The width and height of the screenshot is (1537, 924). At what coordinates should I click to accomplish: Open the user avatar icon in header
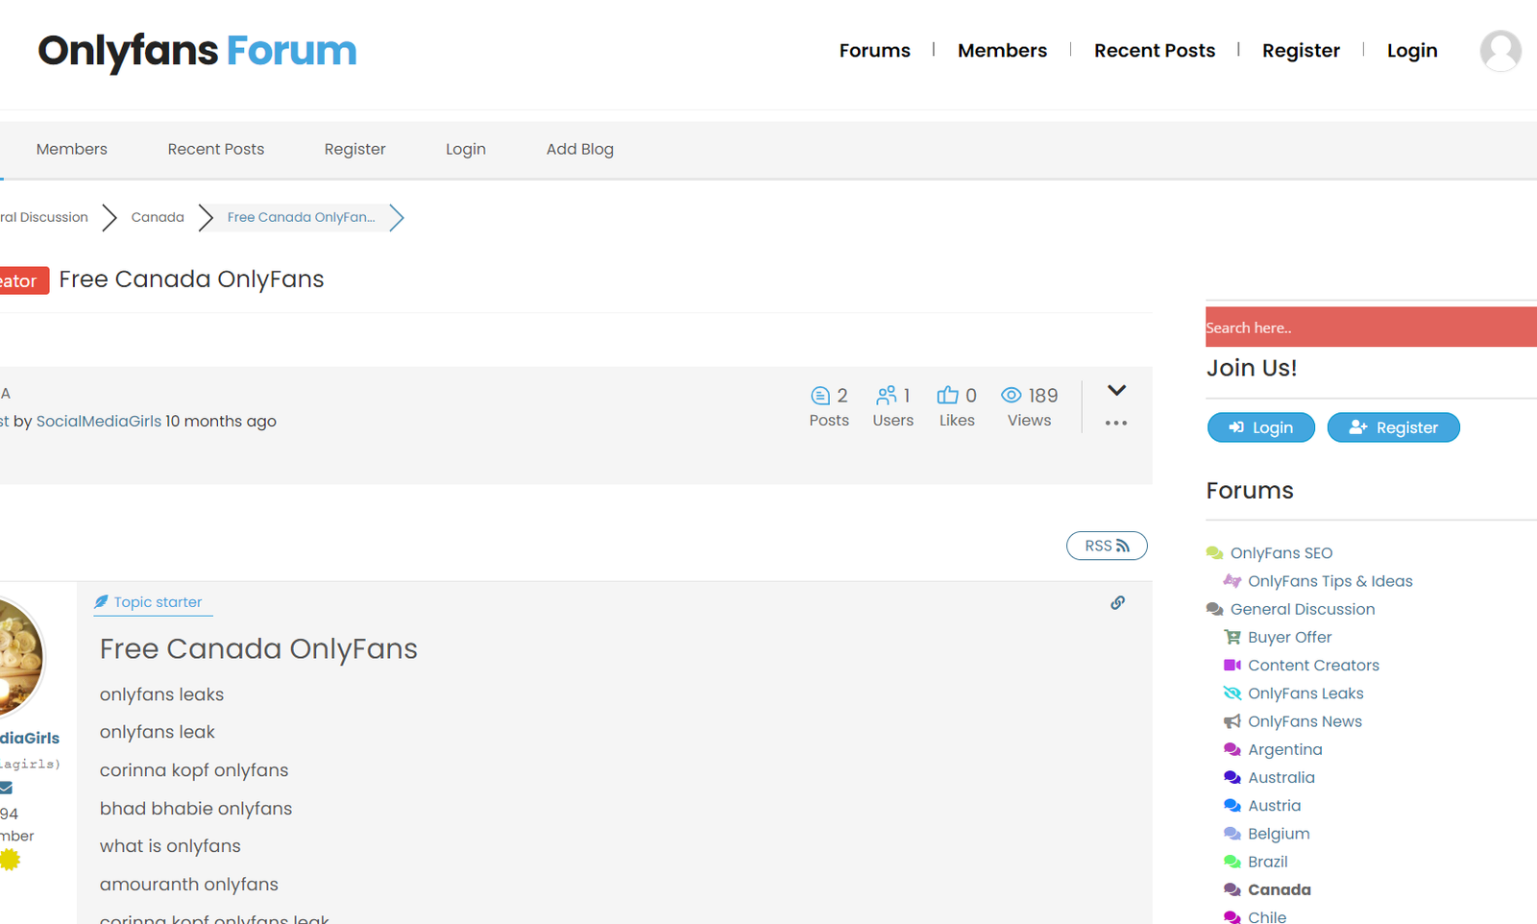tap(1500, 51)
